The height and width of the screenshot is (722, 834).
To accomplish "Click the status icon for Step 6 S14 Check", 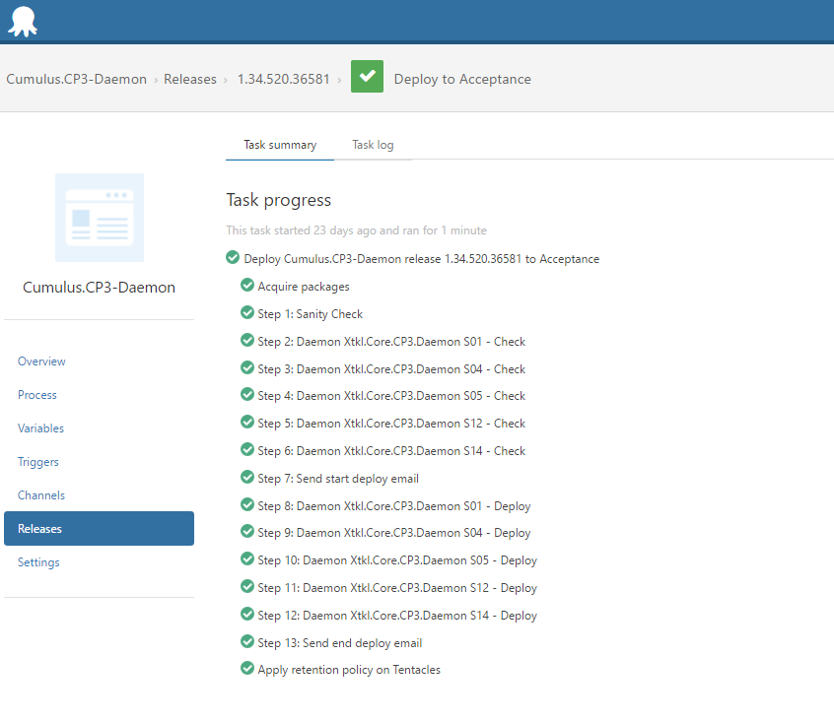I will coord(247,450).
